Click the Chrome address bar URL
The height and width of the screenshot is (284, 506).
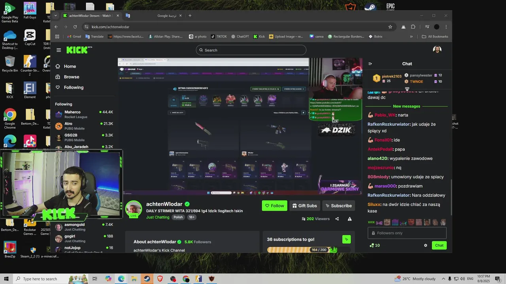110,27
